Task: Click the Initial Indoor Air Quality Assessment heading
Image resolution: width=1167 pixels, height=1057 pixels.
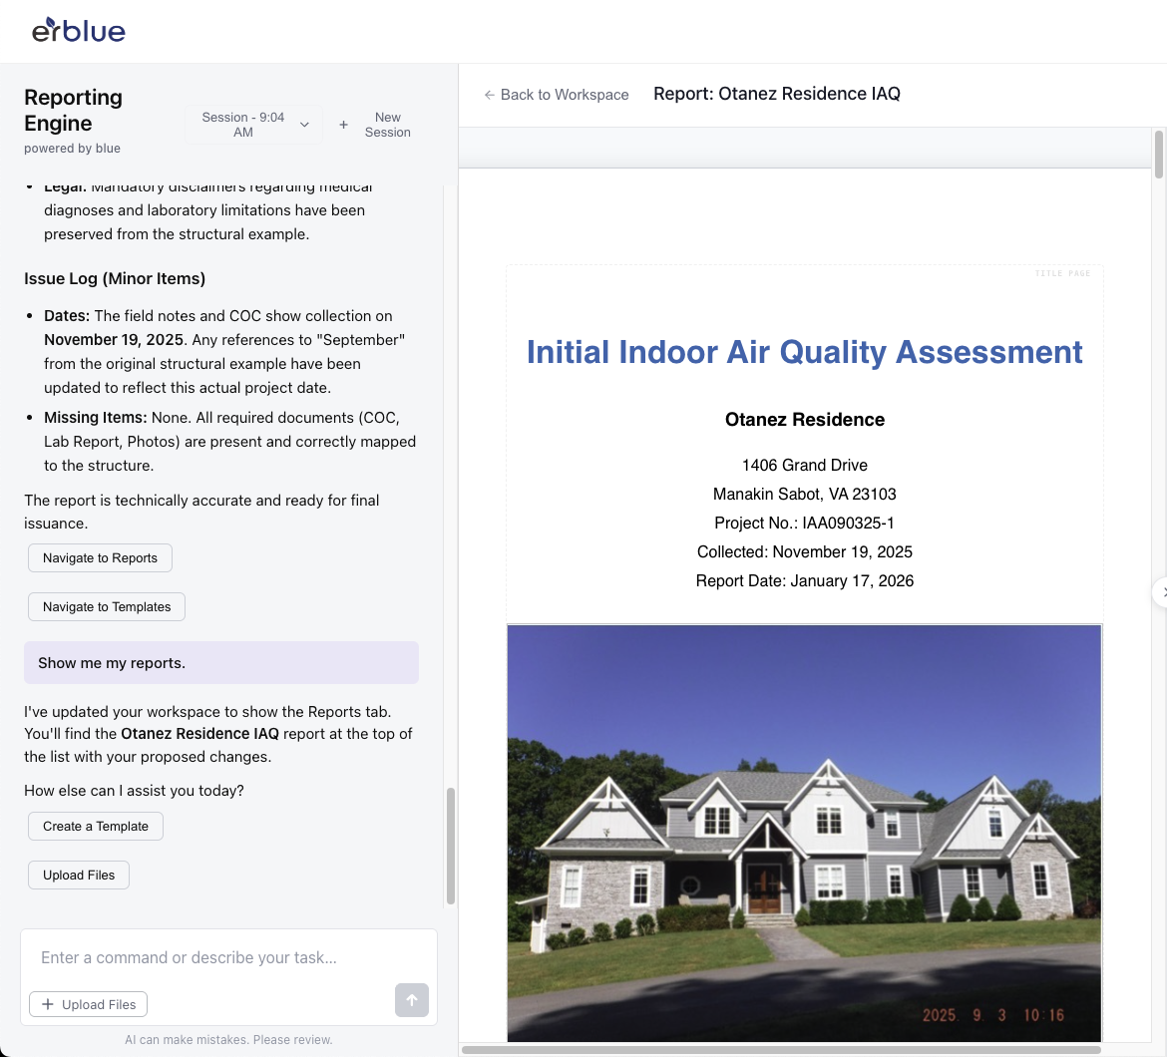Action: (x=804, y=352)
